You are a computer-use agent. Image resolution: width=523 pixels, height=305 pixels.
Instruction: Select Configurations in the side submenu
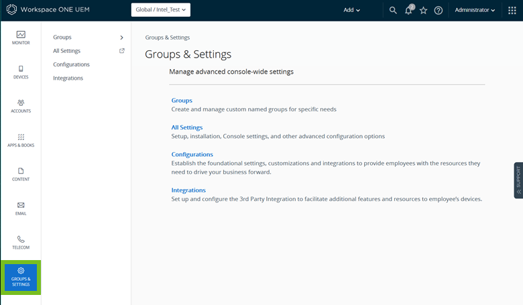(71, 64)
